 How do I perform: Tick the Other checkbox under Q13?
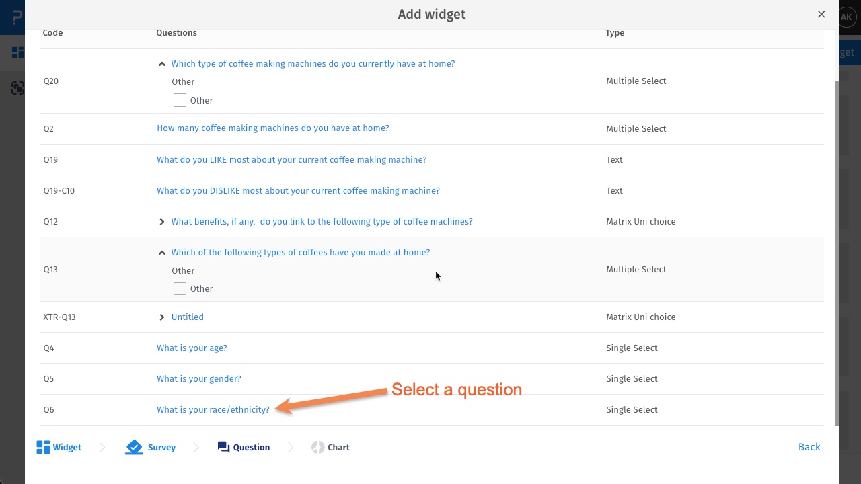click(x=180, y=288)
